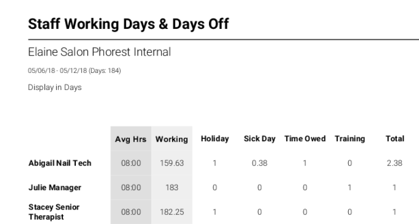Click the Training column header
Screen dimensions: 419x224
coord(350,138)
